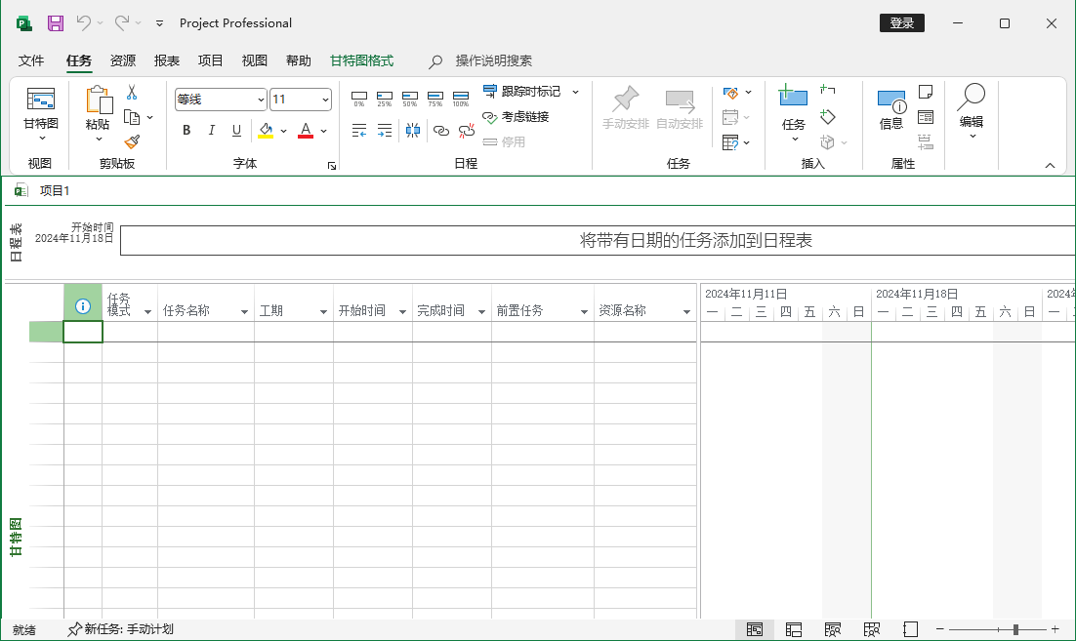Open the 开始时间 column filter dropdown
Viewport: 1076px width, 641px height.
coord(403,312)
